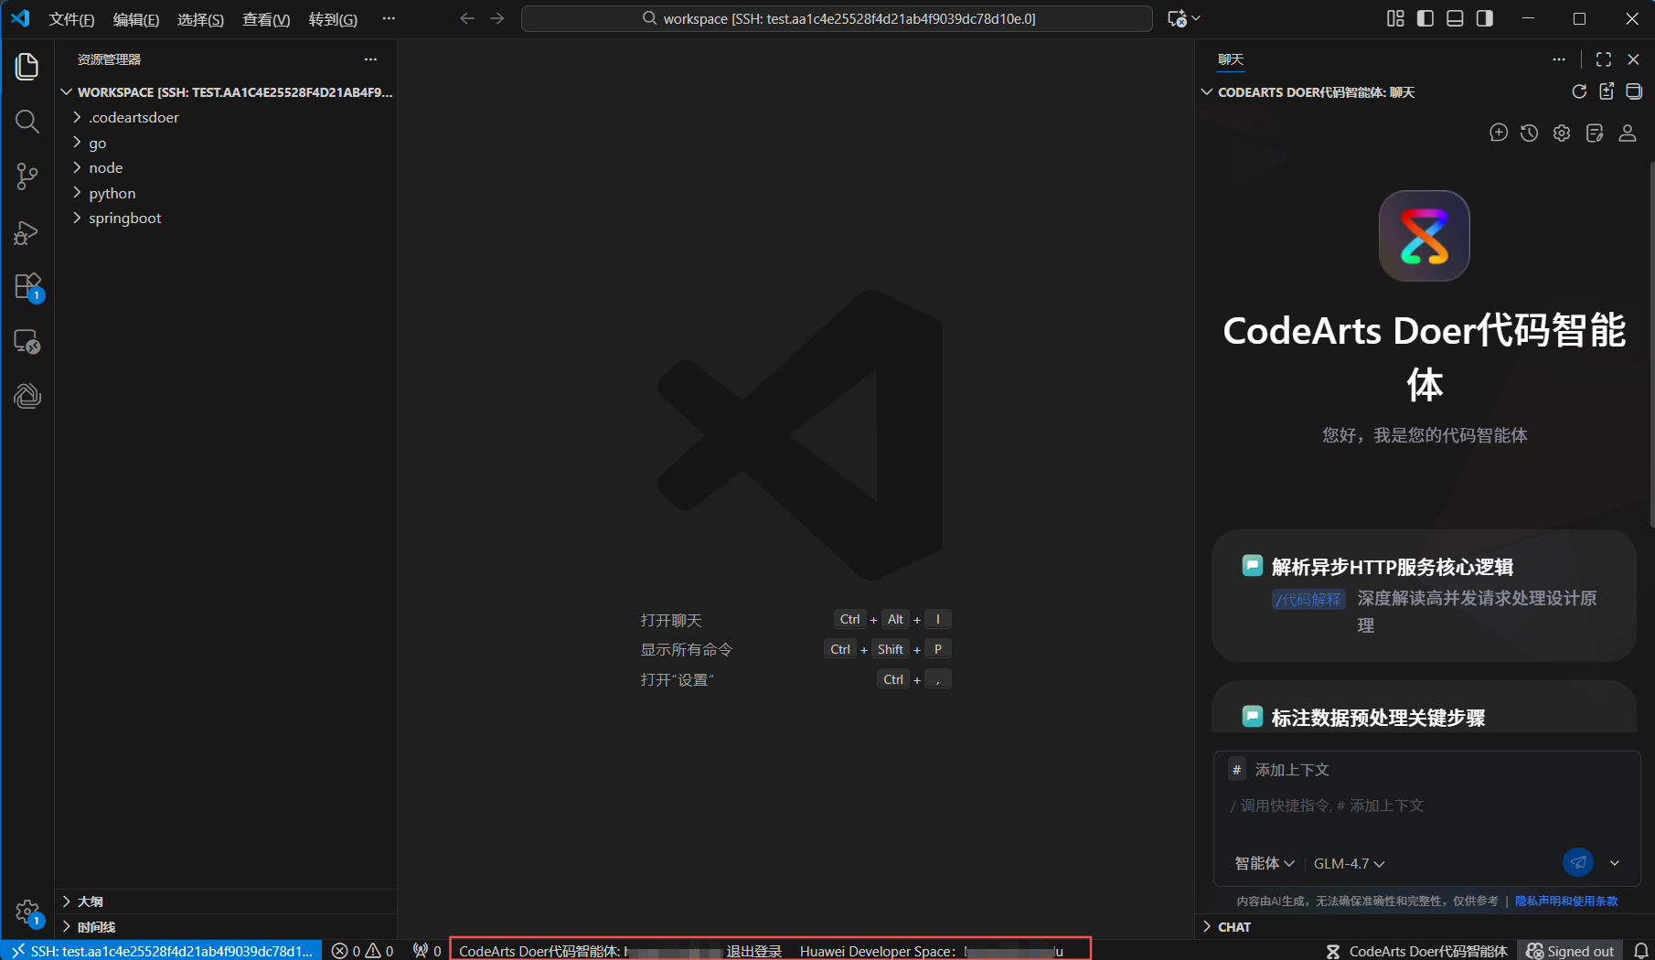1655x960 pixels.
Task: Maximize the chat panel size
Action: 1604,59
